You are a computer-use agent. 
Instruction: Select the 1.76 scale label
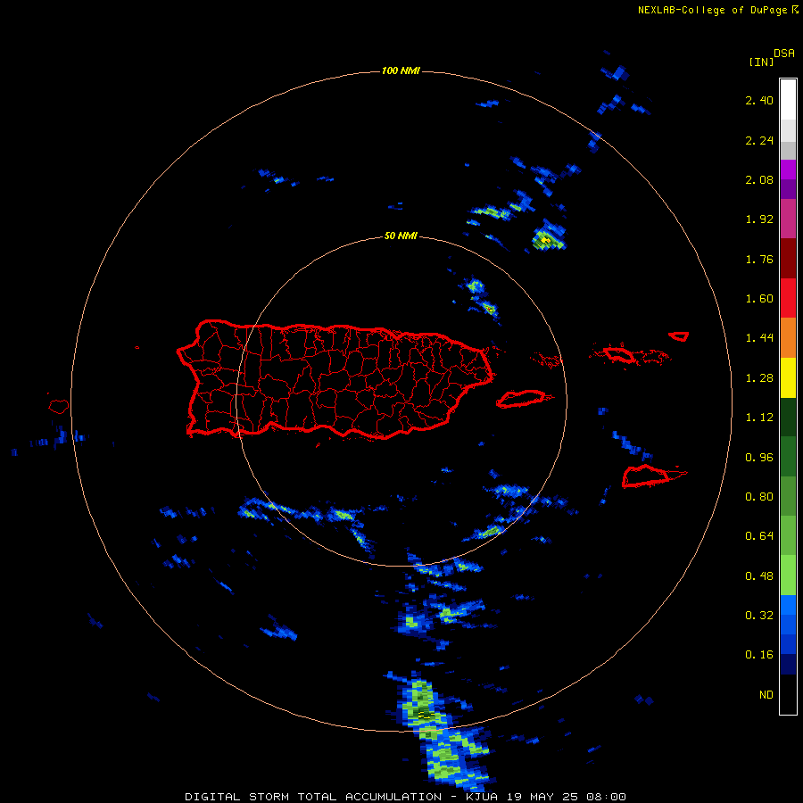[x=759, y=259]
